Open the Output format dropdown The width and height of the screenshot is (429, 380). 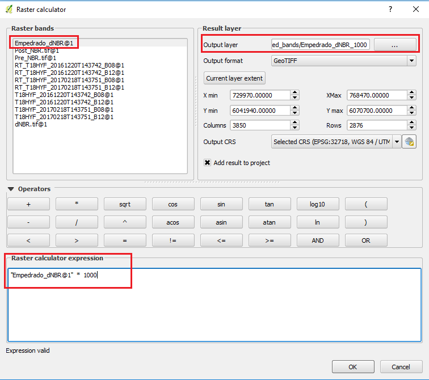343,61
